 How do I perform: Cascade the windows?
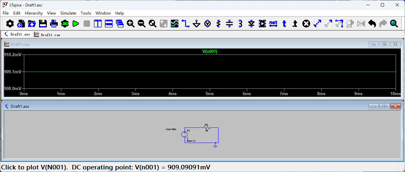click(x=120, y=24)
